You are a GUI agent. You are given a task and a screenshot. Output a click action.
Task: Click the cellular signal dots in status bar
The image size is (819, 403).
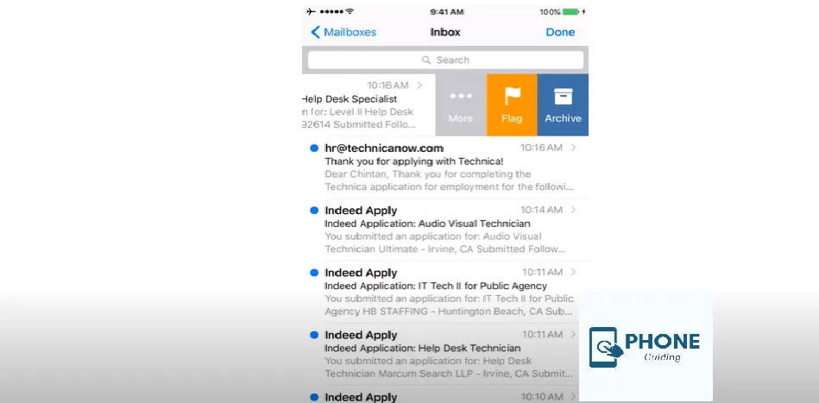[x=331, y=11]
